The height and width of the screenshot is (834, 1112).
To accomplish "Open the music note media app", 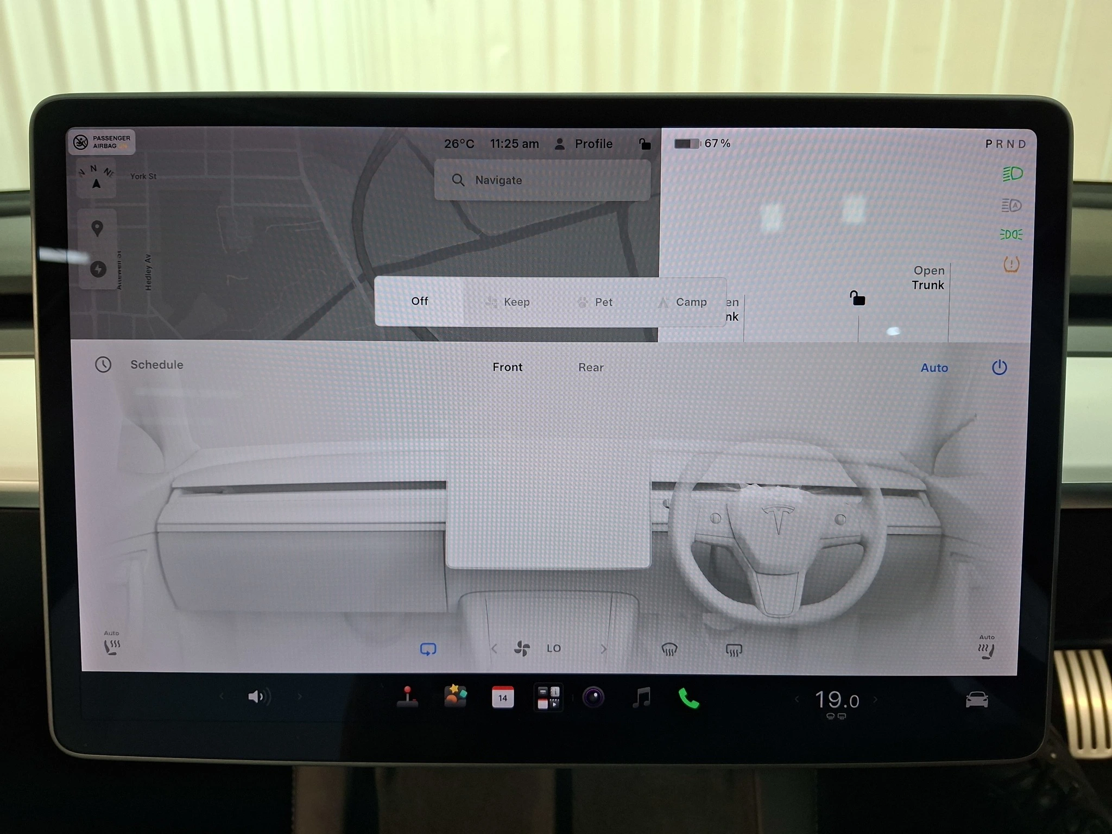I will [641, 698].
